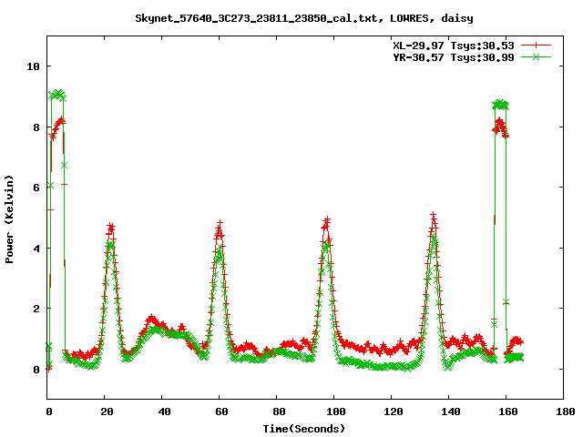The image size is (583, 437).
Task: Click the x-axis tick label "100"
Action: click(336, 412)
